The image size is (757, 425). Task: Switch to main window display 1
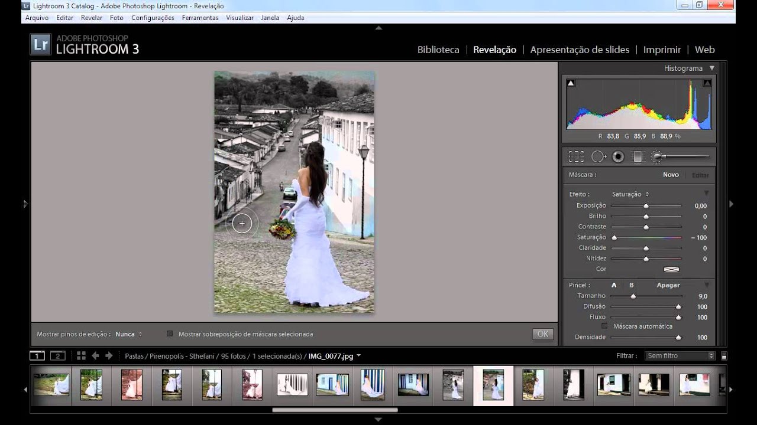click(37, 355)
